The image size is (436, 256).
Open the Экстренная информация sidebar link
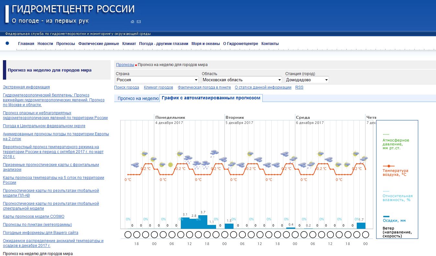[x=26, y=87]
